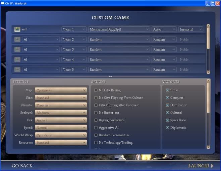
Task: Uncheck the Space Race victory
Action: coord(167,120)
